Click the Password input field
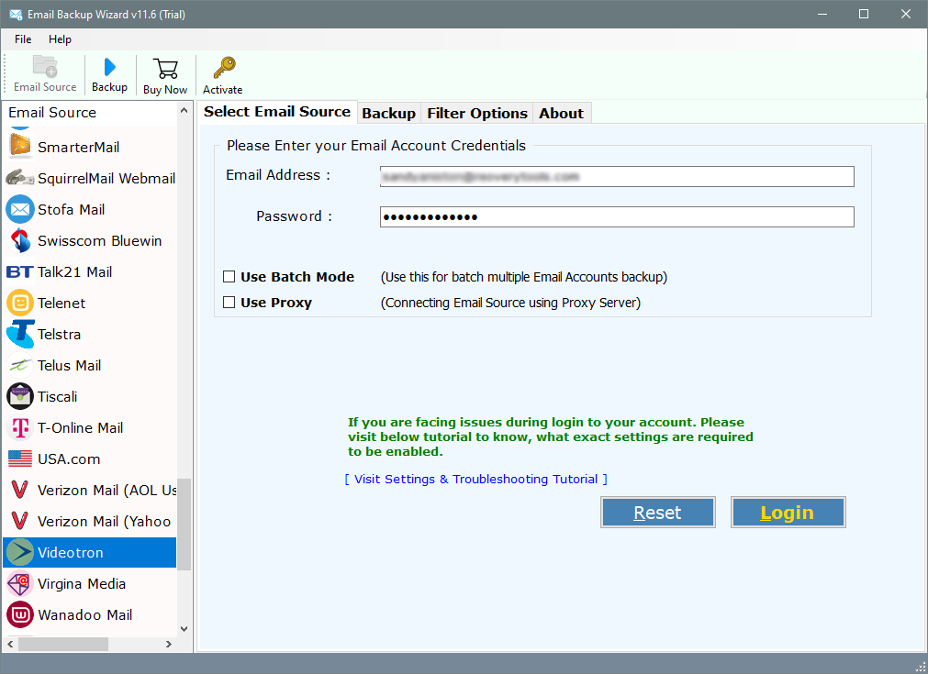928x674 pixels. tap(617, 216)
